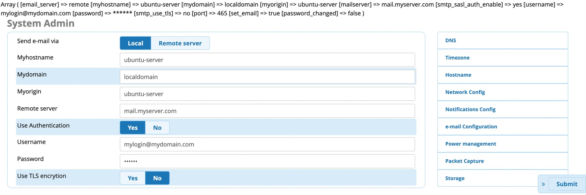Go to the Hostname settings
Screen dimensions: 586x195
[503, 75]
